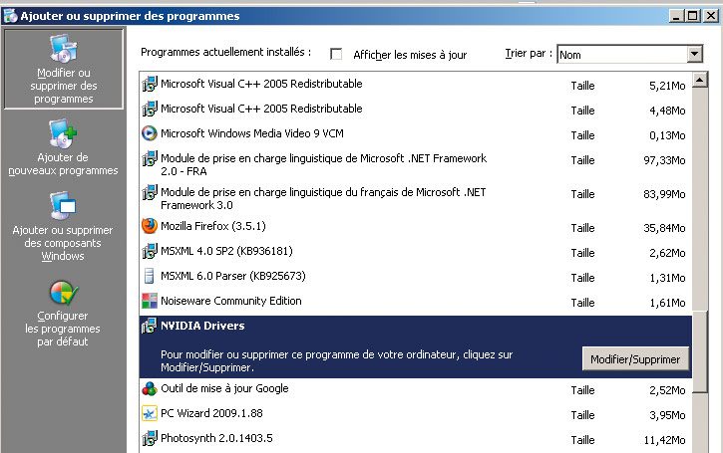Click PC Wizard 2009.1.88 icon
The height and width of the screenshot is (453, 723).
(x=150, y=413)
